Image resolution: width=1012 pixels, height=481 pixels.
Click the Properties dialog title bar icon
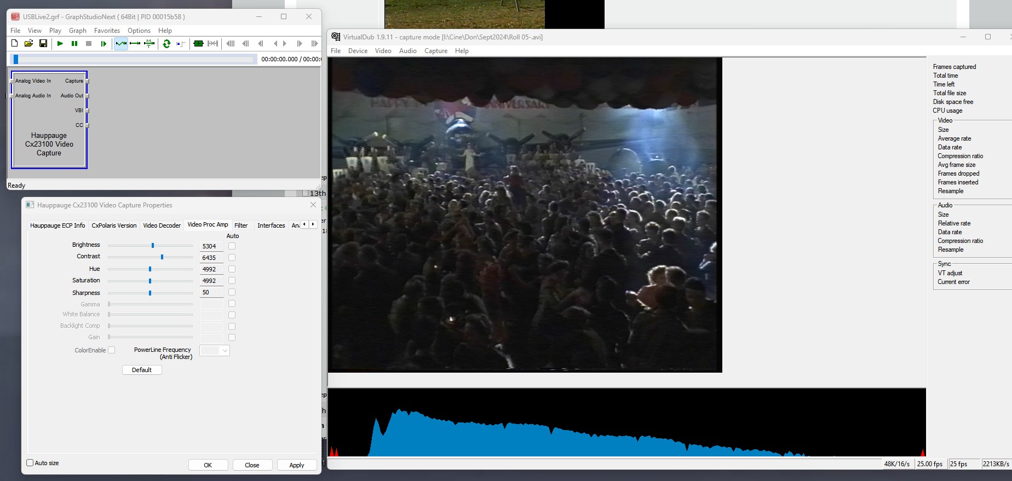point(30,205)
